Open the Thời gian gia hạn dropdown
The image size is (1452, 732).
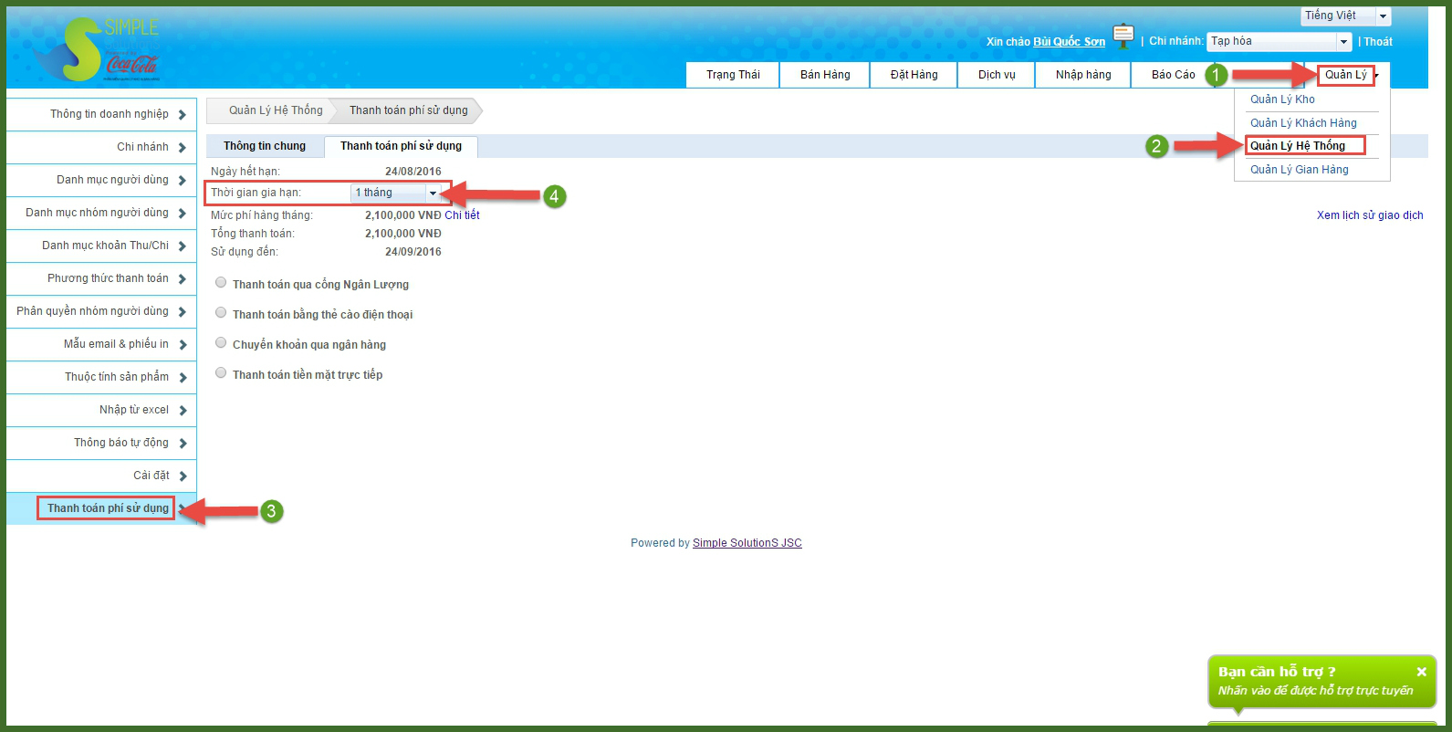point(396,193)
